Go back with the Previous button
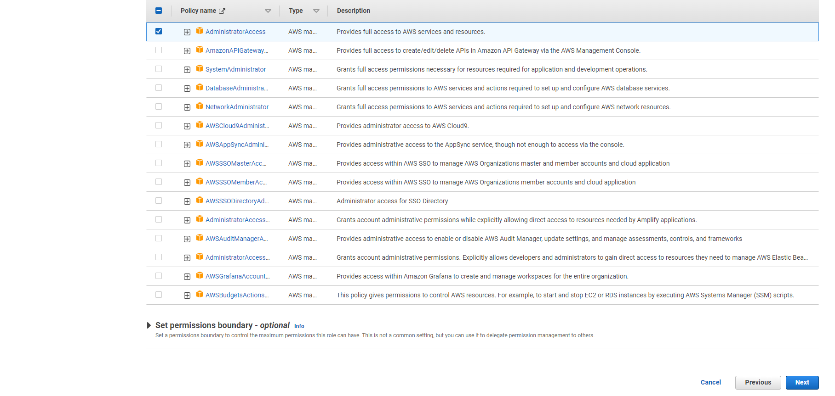 click(x=758, y=382)
